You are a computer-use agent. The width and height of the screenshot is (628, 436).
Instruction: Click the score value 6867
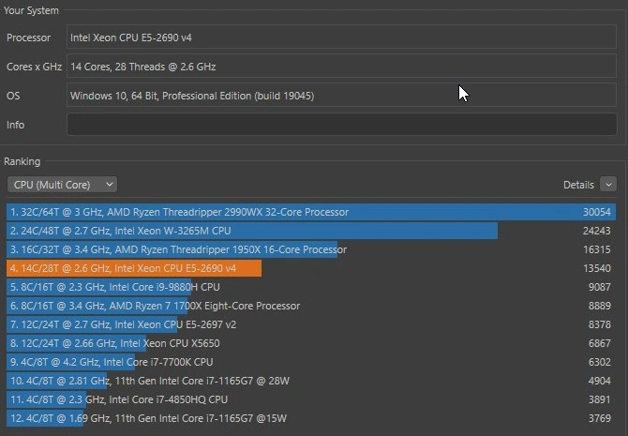point(599,343)
